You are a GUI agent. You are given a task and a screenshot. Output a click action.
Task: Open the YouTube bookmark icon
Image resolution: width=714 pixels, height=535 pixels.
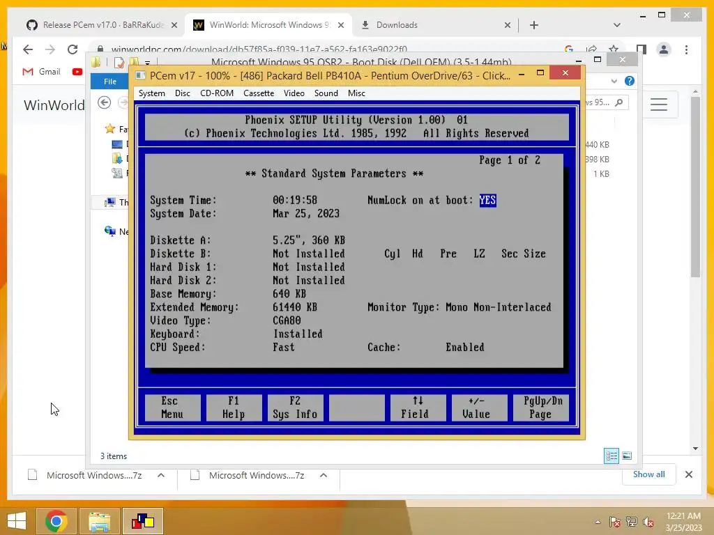[77, 72]
